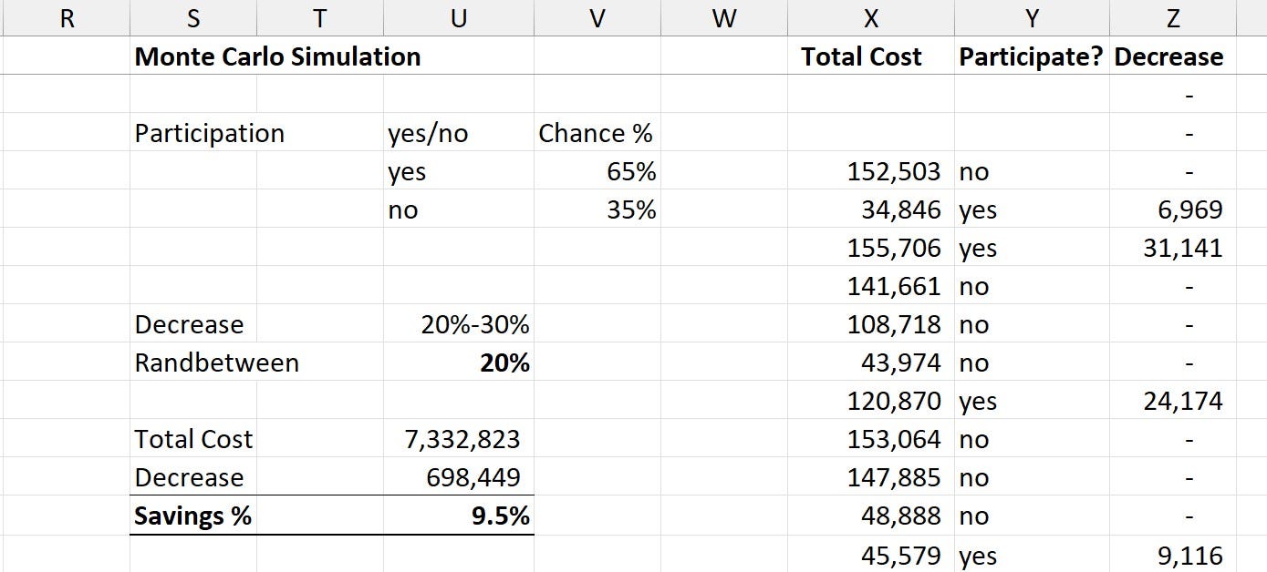Image resolution: width=1267 pixels, height=572 pixels.
Task: Click the Monte Carlo Simulation title cell
Action: pyautogui.click(x=277, y=56)
